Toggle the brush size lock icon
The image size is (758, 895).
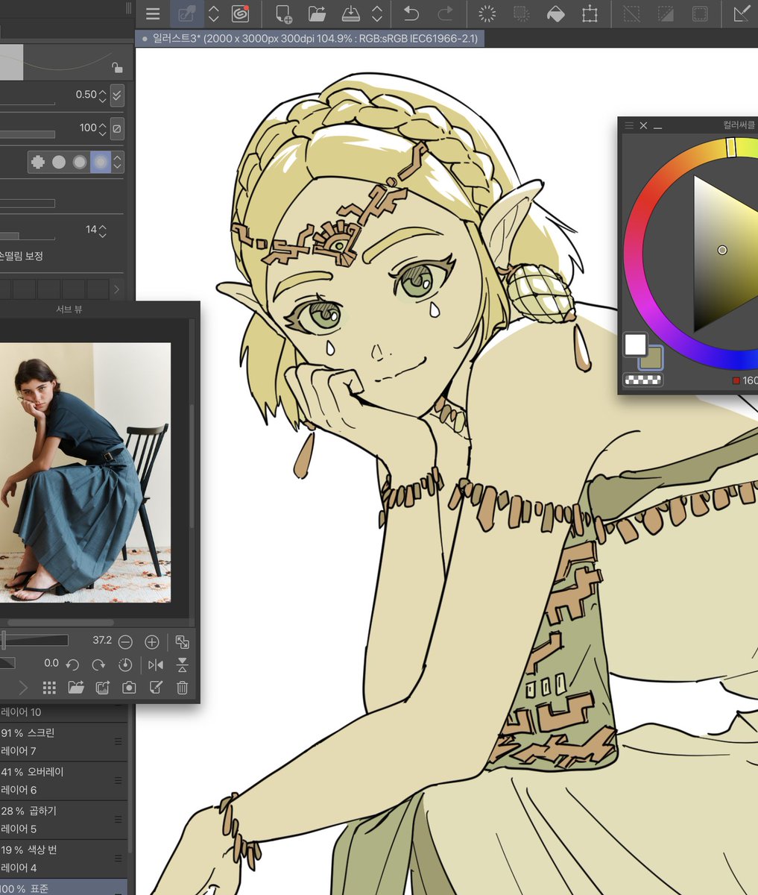tap(117, 68)
